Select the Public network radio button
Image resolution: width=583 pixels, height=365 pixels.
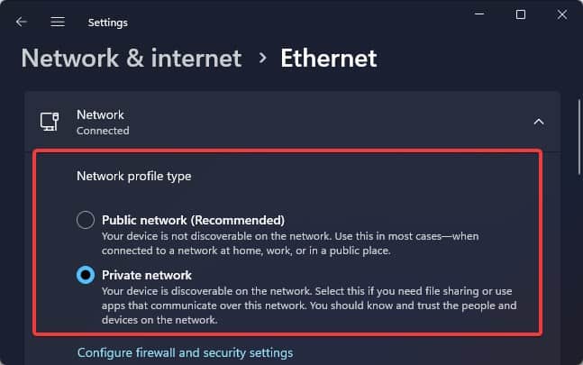(x=86, y=220)
